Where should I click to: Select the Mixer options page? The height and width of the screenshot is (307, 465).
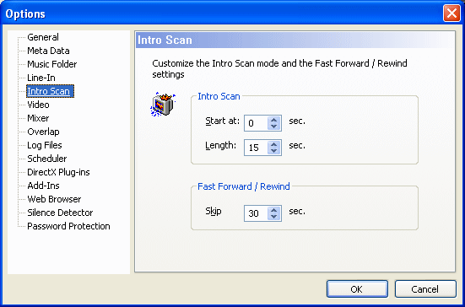[x=38, y=118]
